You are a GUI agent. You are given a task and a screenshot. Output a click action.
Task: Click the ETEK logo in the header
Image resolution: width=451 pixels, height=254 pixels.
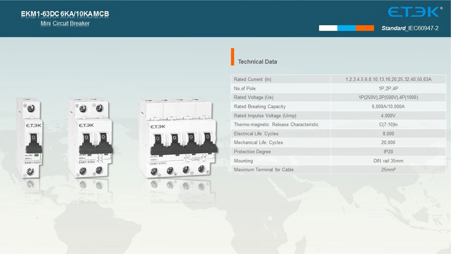(x=415, y=12)
